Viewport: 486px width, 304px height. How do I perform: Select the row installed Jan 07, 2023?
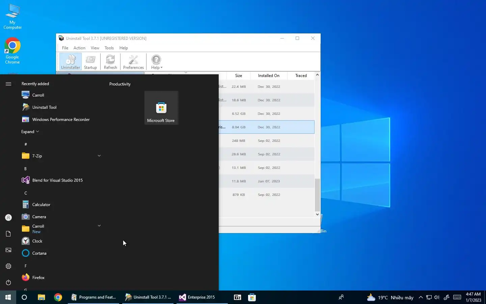(267, 181)
